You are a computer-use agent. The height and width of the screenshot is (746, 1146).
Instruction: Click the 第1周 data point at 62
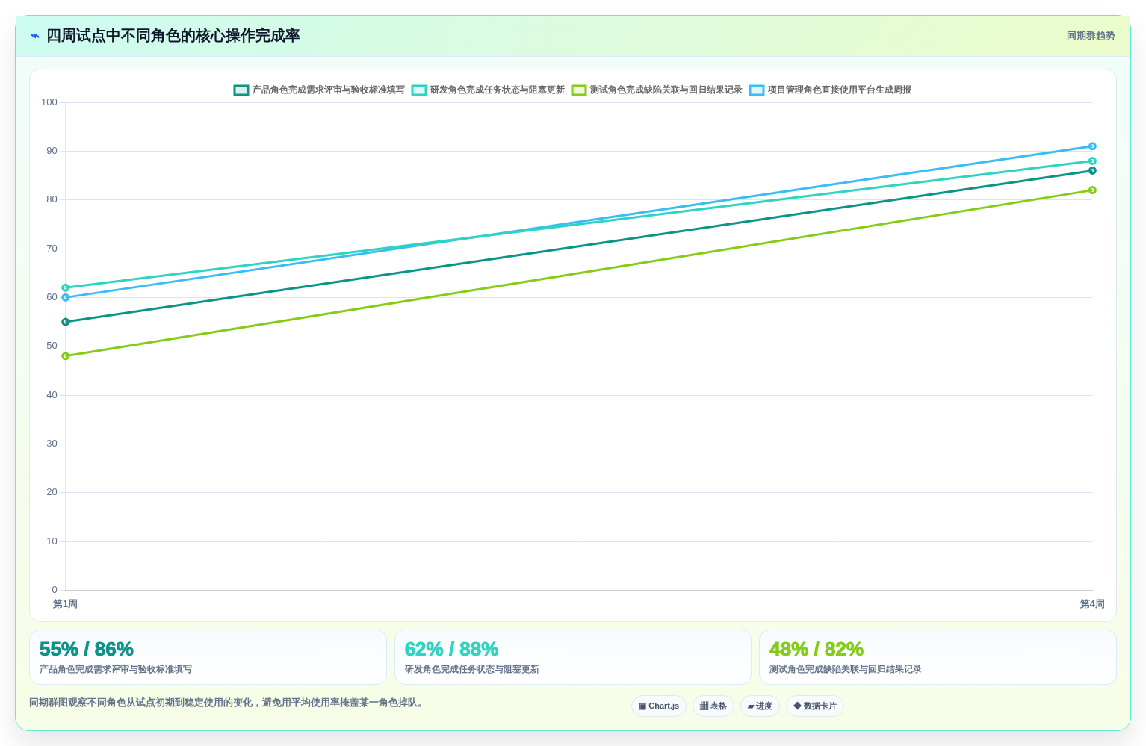coord(66,287)
